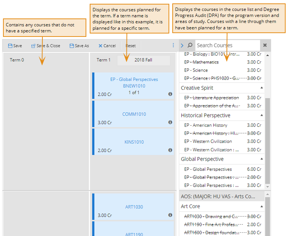This screenshot has width=289, height=236.
Task: Show info for the ART1030 course card
Action: 170,215
